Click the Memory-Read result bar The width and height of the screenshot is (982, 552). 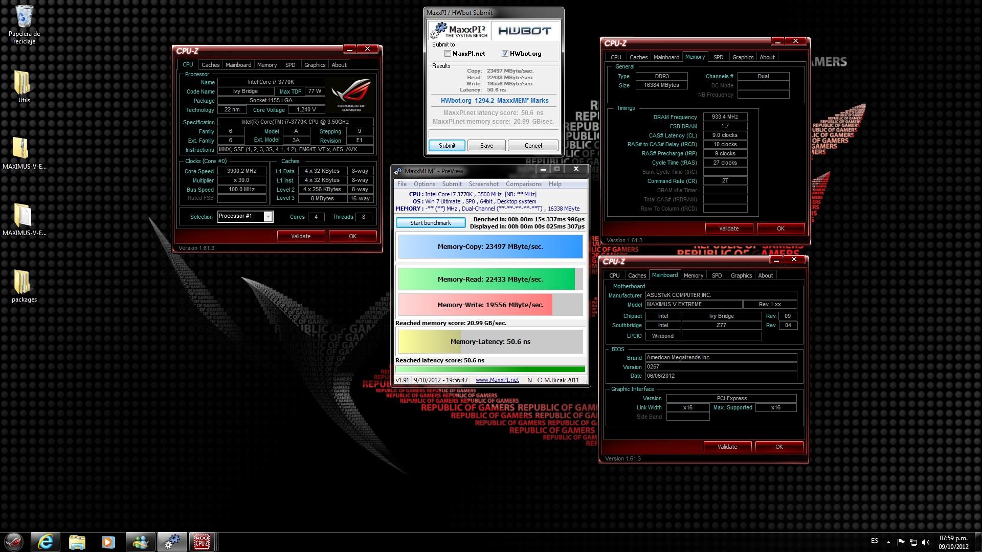[x=490, y=279]
